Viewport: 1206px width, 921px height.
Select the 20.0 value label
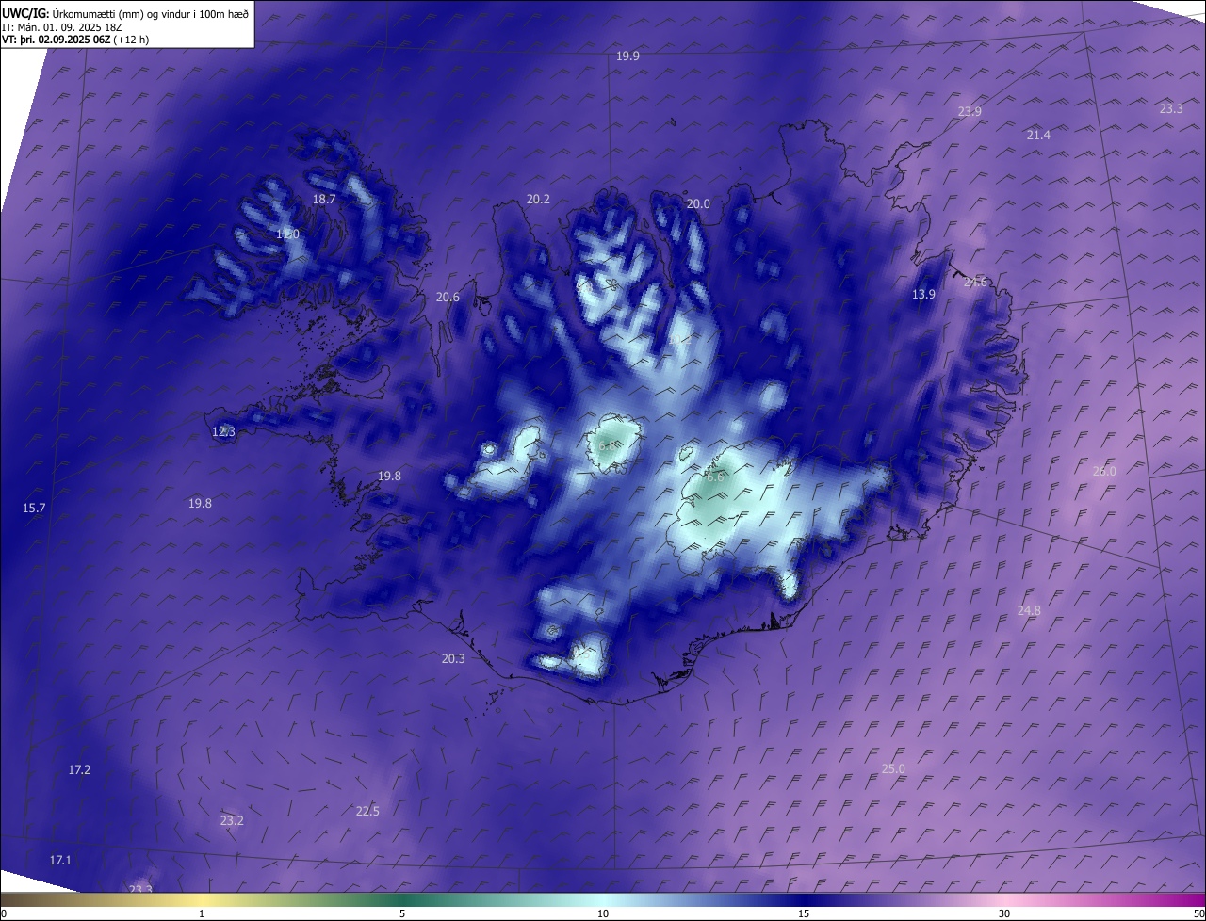click(698, 204)
